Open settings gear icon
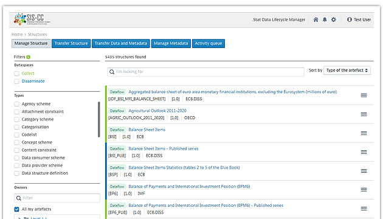This screenshot has width=383, height=219. pos(333,19)
